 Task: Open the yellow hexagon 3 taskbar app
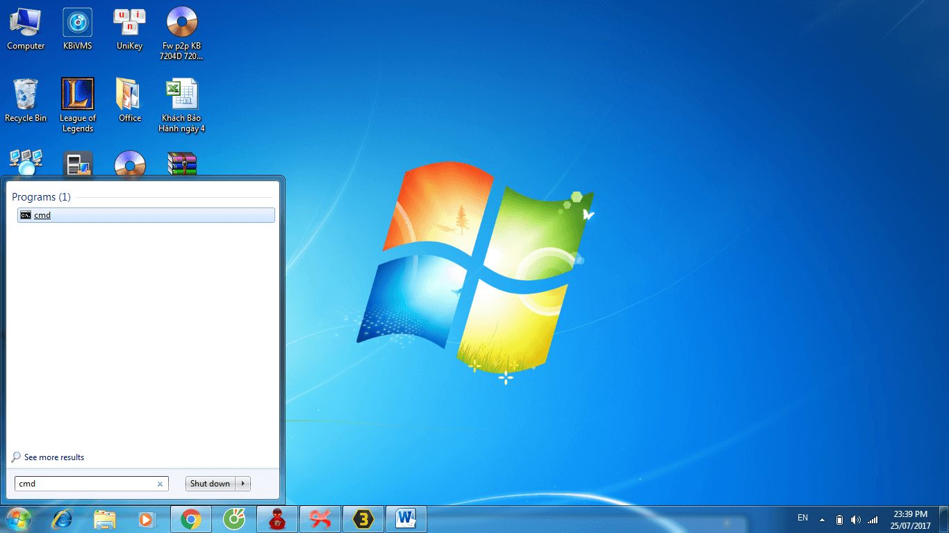point(363,519)
